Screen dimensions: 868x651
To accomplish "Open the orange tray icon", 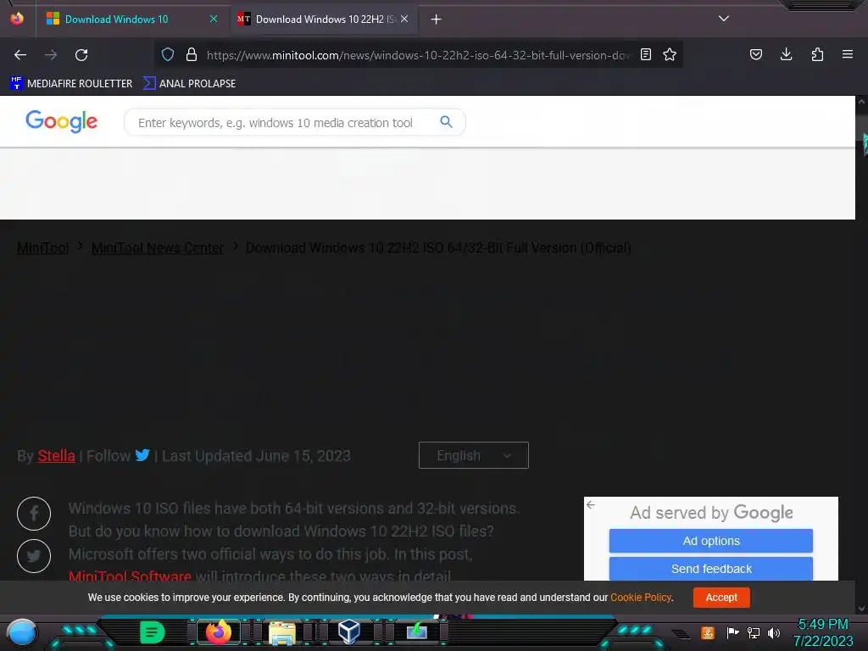I will point(708,632).
